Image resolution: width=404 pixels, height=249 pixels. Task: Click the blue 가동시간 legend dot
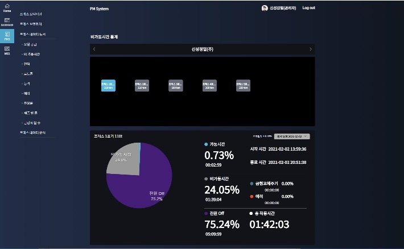pyautogui.click(x=206, y=144)
